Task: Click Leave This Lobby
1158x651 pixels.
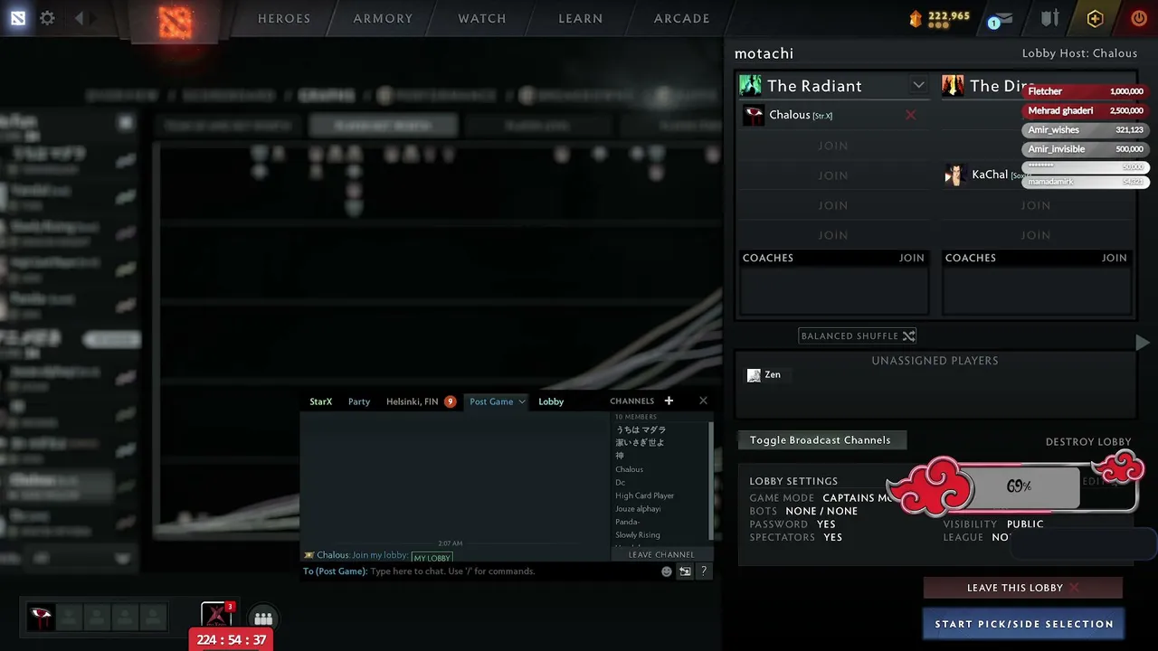Action: [1023, 588]
